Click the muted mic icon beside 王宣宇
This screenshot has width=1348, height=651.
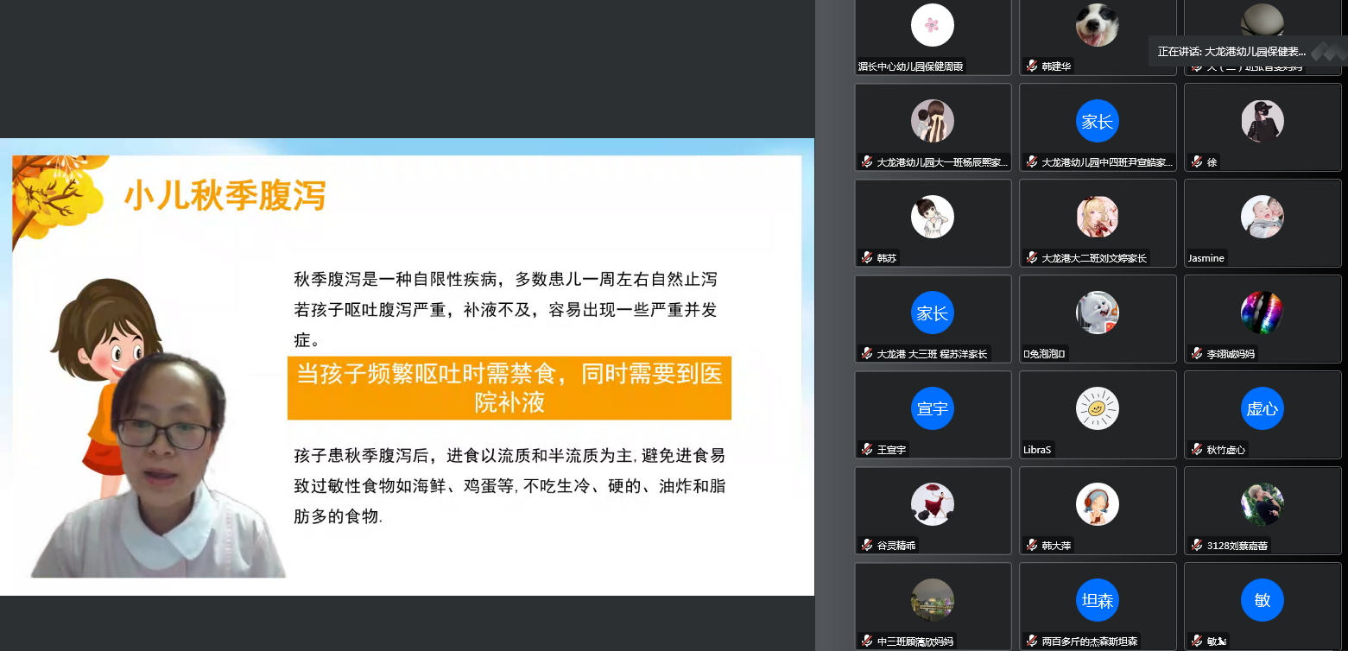pyautogui.click(x=866, y=449)
